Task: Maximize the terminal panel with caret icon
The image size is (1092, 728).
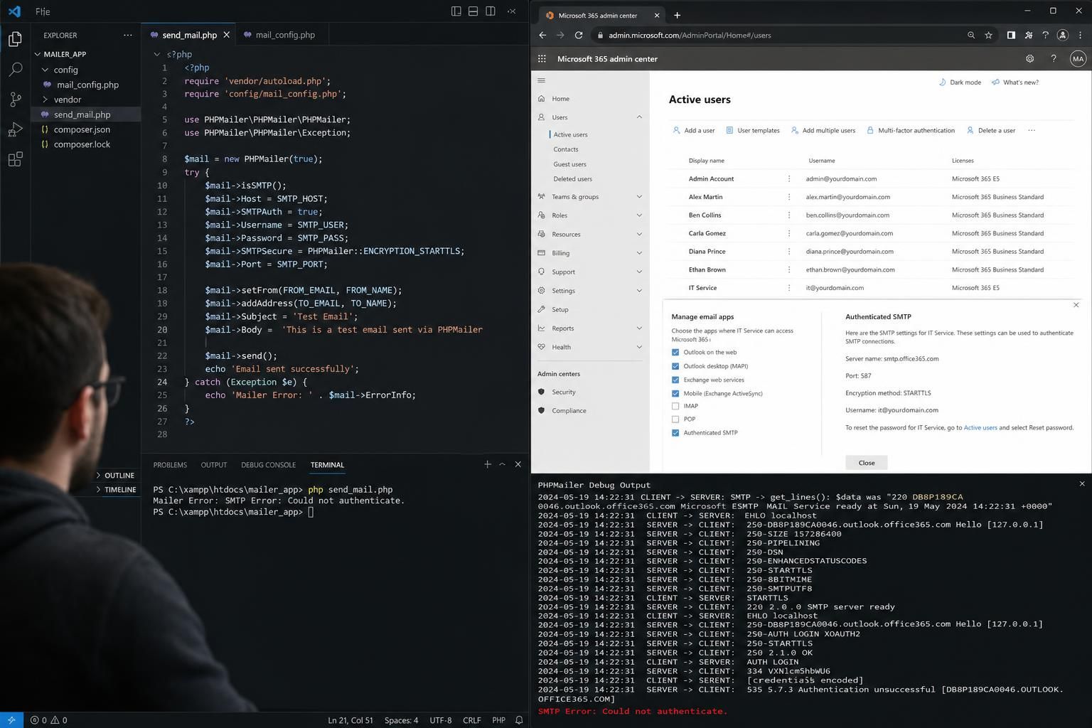Action: pyautogui.click(x=502, y=464)
